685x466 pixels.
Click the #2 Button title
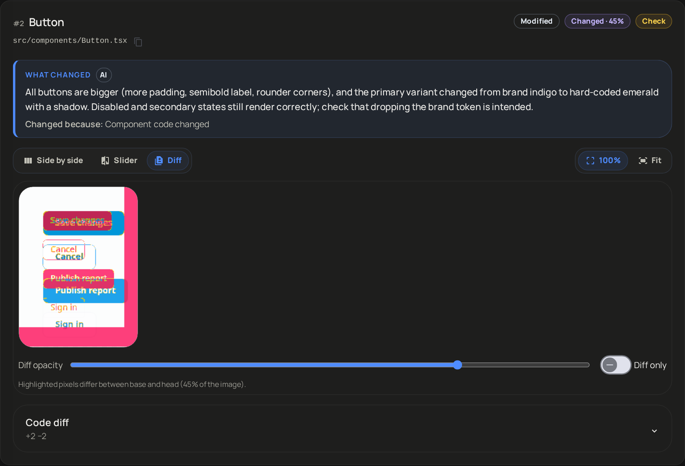(39, 22)
